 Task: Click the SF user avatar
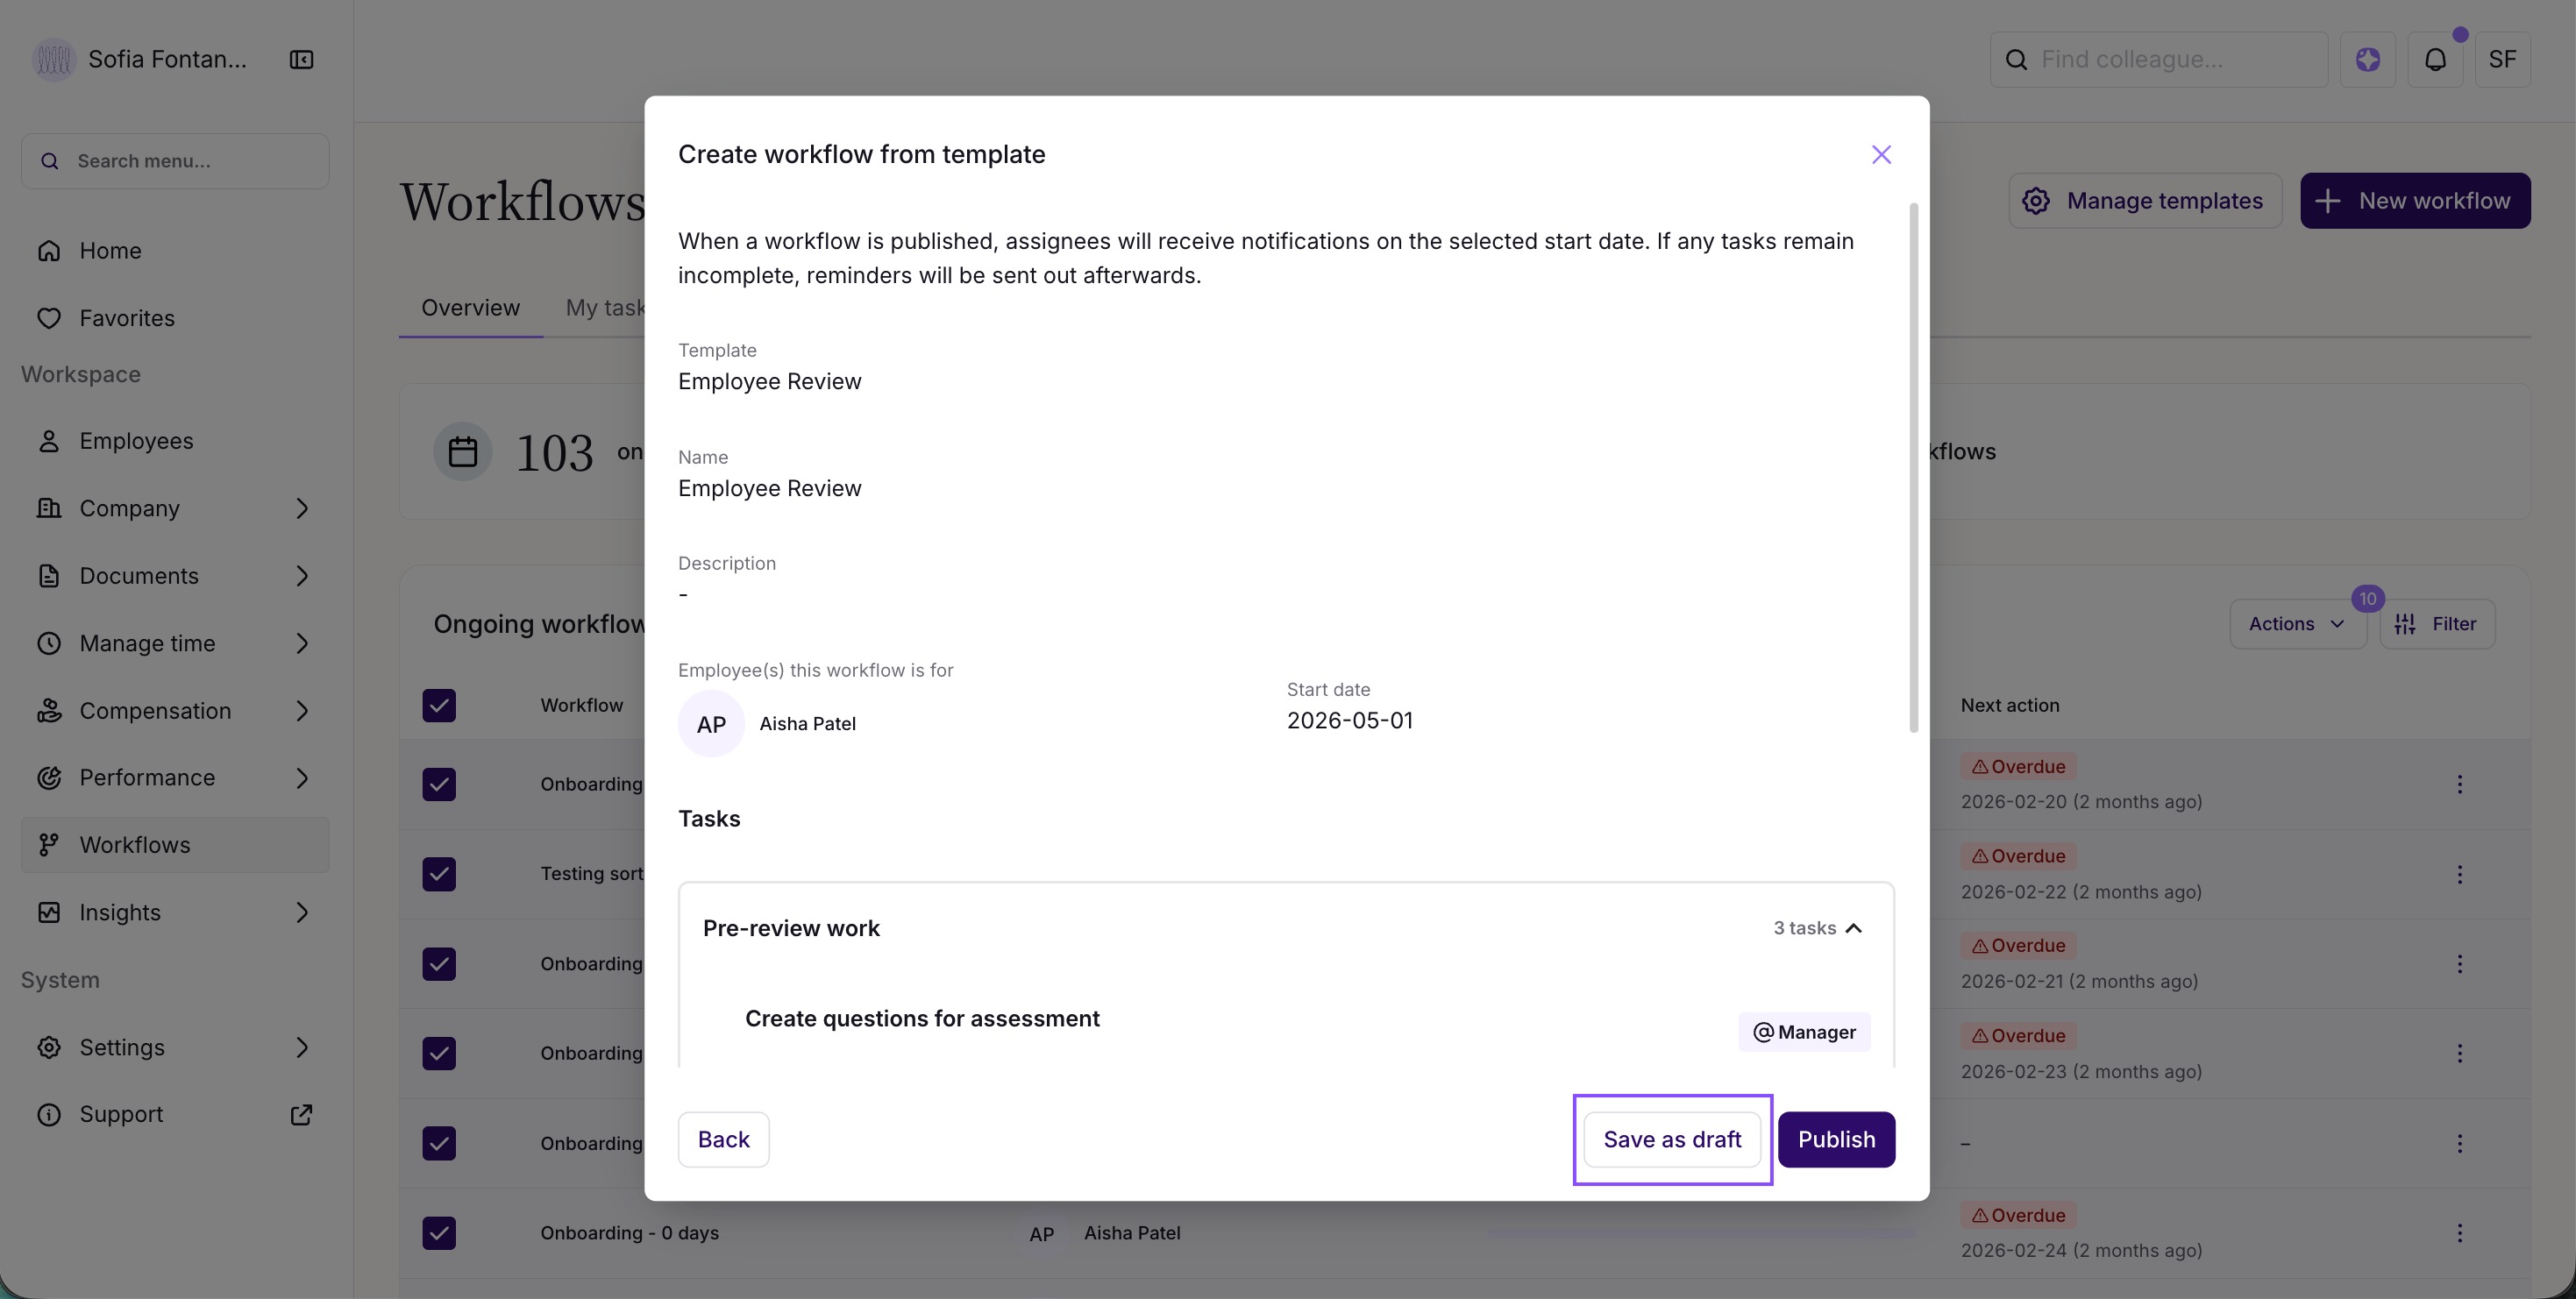[2502, 60]
